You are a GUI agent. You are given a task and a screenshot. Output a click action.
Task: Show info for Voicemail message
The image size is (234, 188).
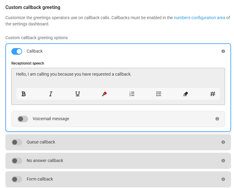[x=217, y=119]
